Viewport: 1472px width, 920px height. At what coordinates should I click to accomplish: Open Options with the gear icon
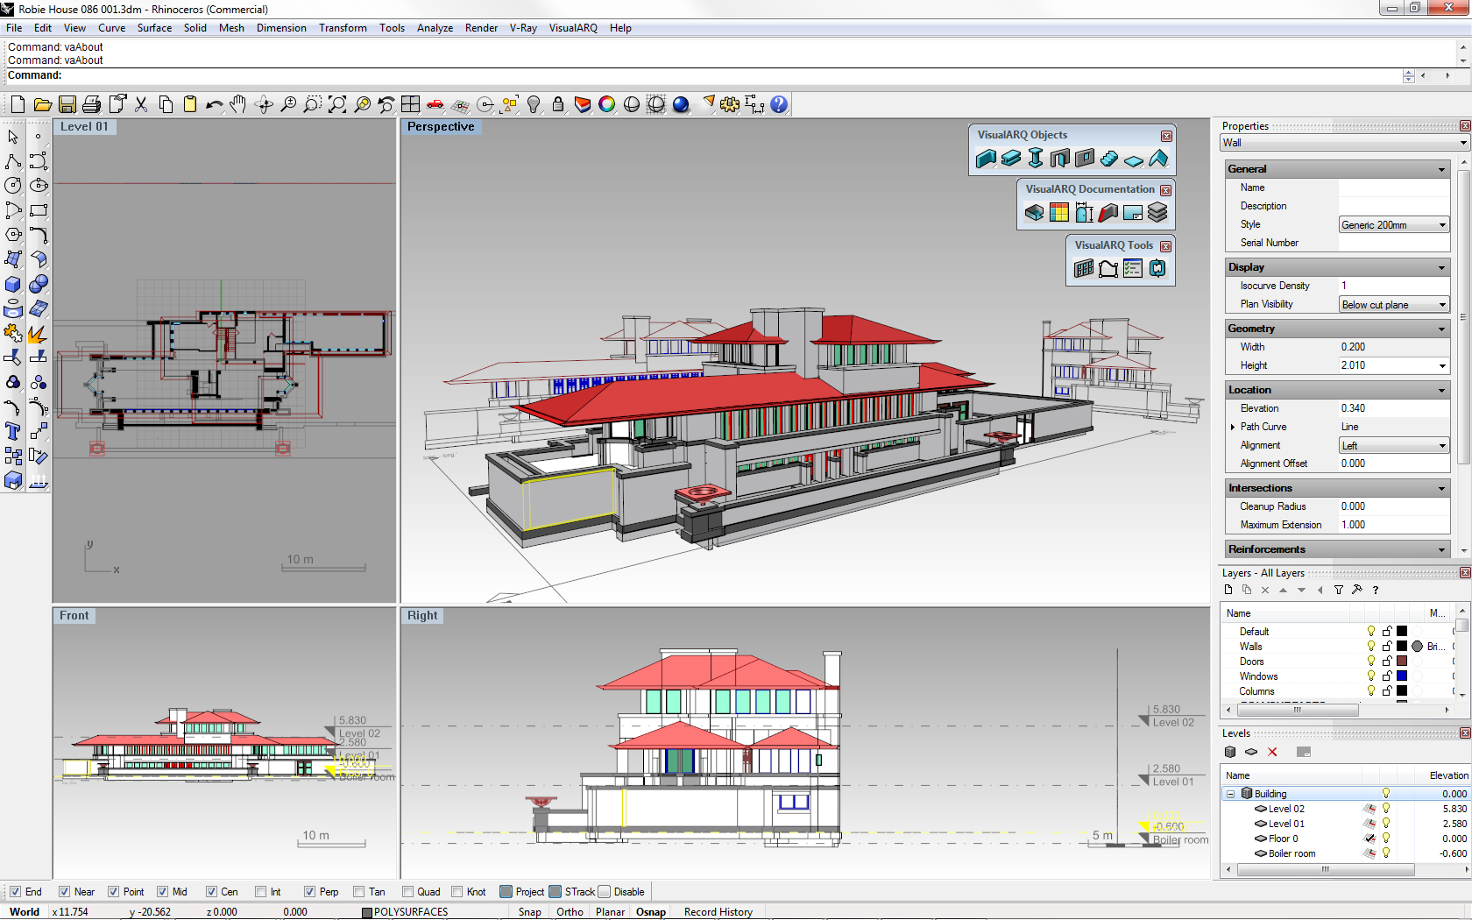pos(730,105)
